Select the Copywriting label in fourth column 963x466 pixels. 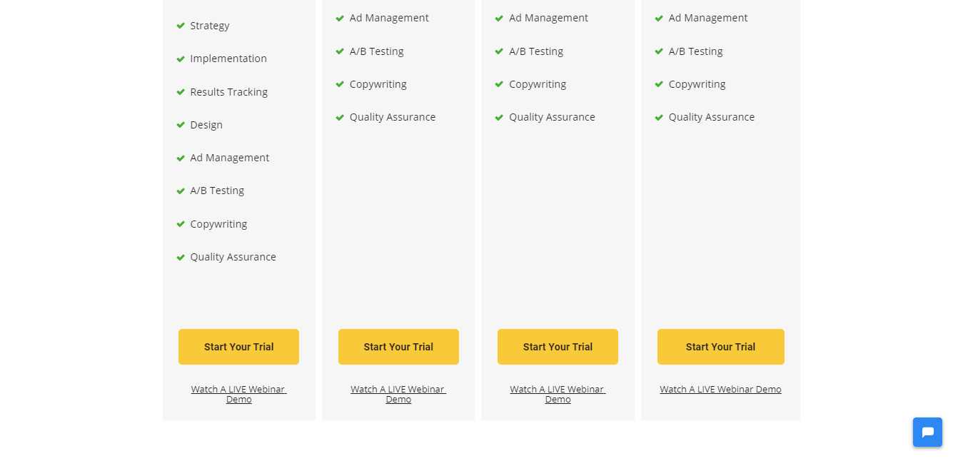coord(697,83)
